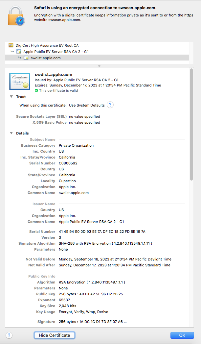Click the Safari encrypted connection heading
The width and height of the screenshot is (201, 344).
pos(95,8)
